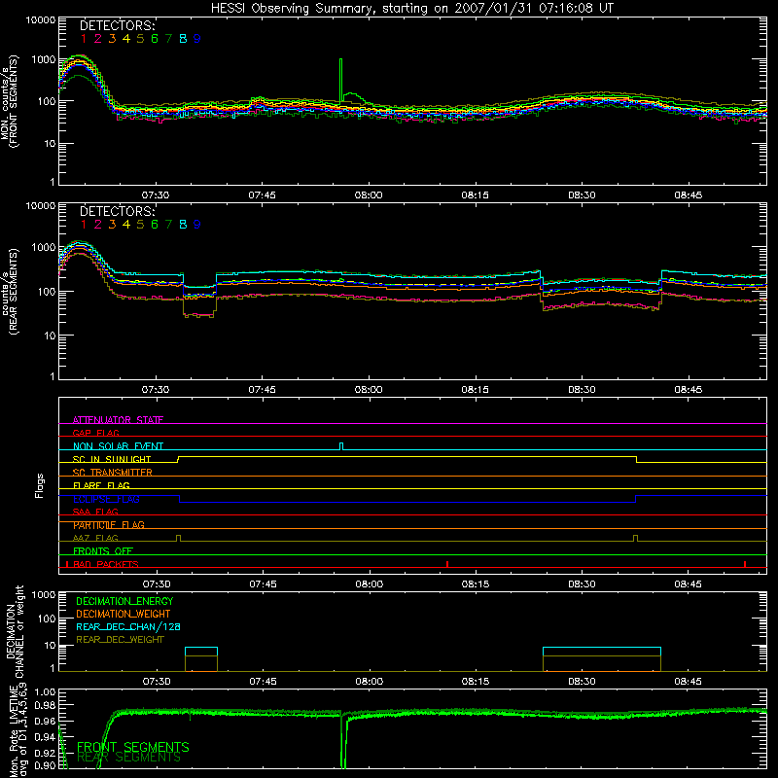Click the 07:45 tick under rear segments plot
The image size is (778, 778).
tap(262, 390)
